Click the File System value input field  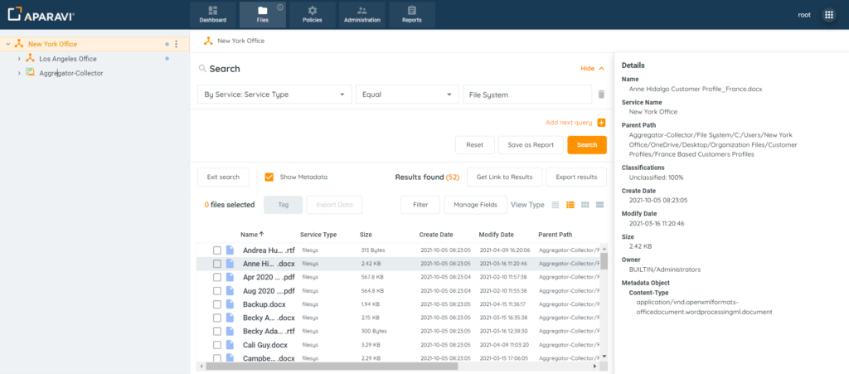[x=526, y=95]
